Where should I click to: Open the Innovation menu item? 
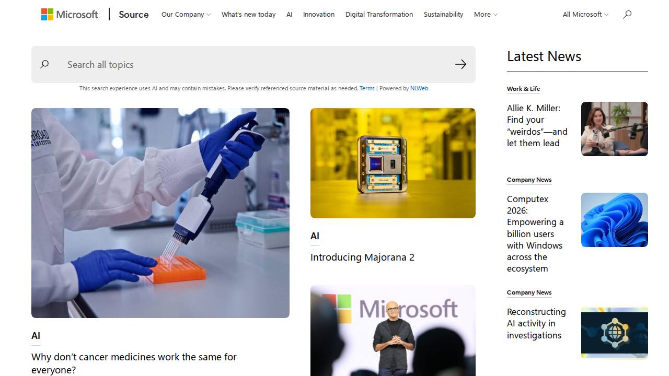click(x=319, y=15)
